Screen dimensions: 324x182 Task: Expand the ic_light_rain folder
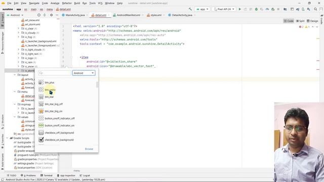pyautogui.click(x=18, y=54)
